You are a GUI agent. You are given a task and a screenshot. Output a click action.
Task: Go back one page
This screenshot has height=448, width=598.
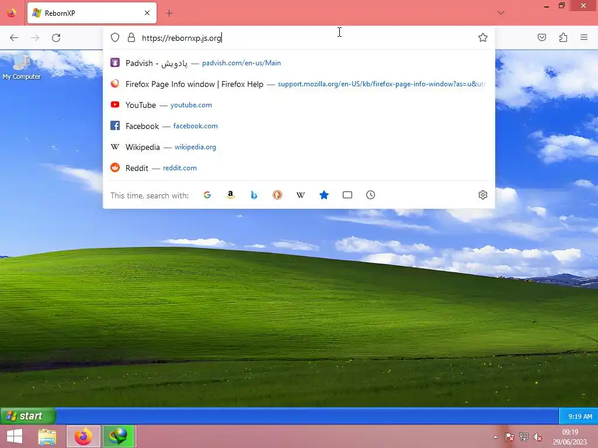point(14,38)
